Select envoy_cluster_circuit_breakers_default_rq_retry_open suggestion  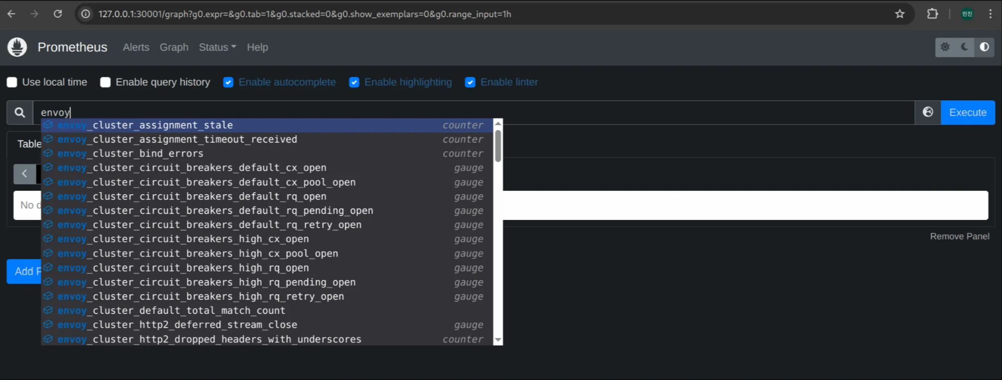pyautogui.click(x=267, y=225)
